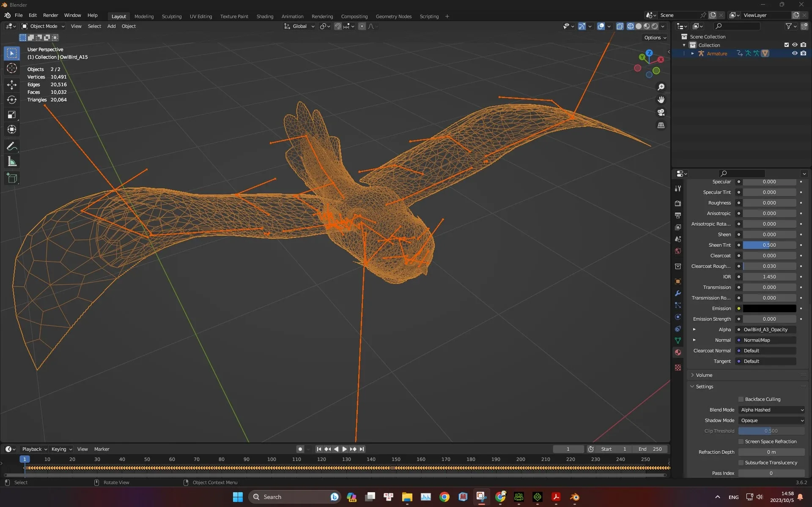812x507 pixels.
Task: Switch to the Geometry Nodes workspace tab
Action: pyautogui.click(x=393, y=16)
